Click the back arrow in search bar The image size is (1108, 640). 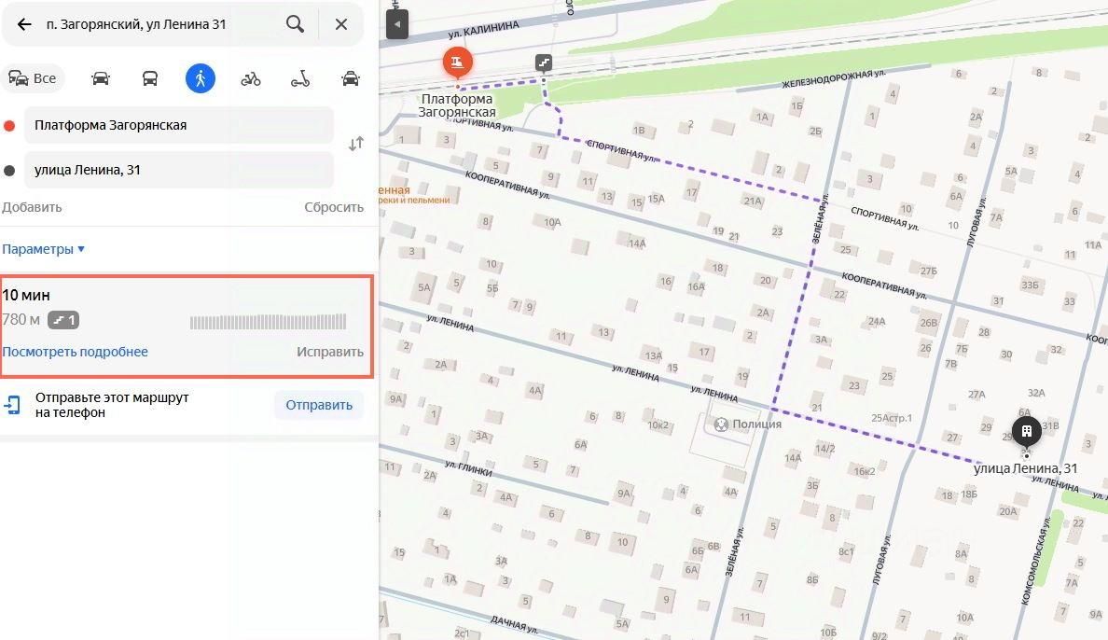tap(24, 24)
